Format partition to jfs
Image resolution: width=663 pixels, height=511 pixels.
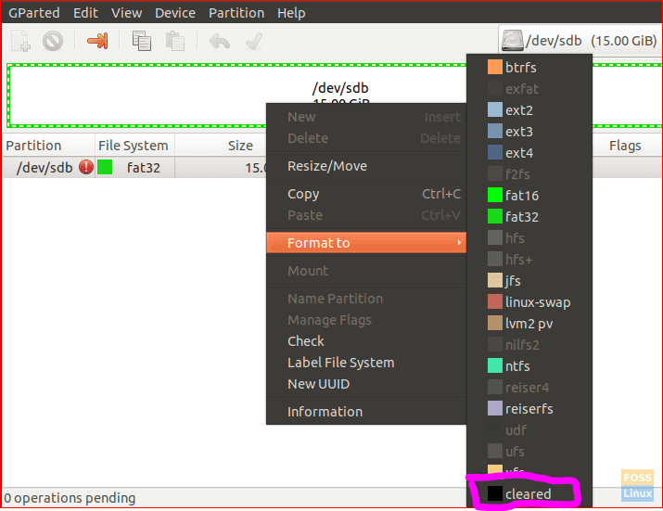(x=529, y=280)
